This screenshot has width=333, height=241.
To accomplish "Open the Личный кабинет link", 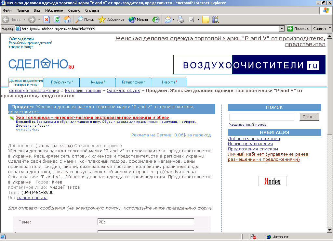I will click(268, 157).
